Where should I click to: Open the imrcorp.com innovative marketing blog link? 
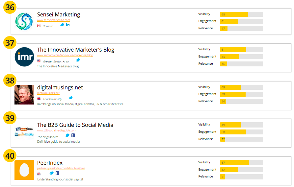65,56
